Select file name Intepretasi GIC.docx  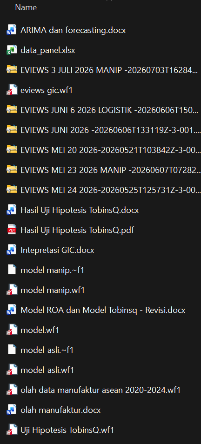click(57, 250)
